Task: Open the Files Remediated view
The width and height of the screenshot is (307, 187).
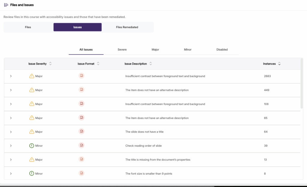Action: pyautogui.click(x=127, y=27)
